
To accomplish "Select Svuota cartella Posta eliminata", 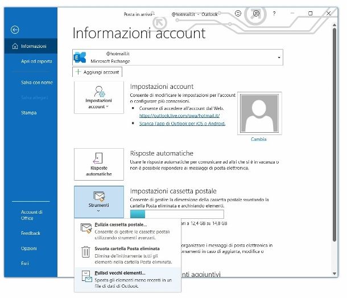I will tap(128, 255).
